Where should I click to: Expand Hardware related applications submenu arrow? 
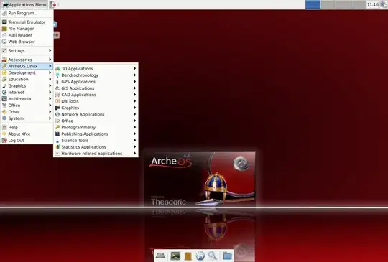[x=135, y=153]
